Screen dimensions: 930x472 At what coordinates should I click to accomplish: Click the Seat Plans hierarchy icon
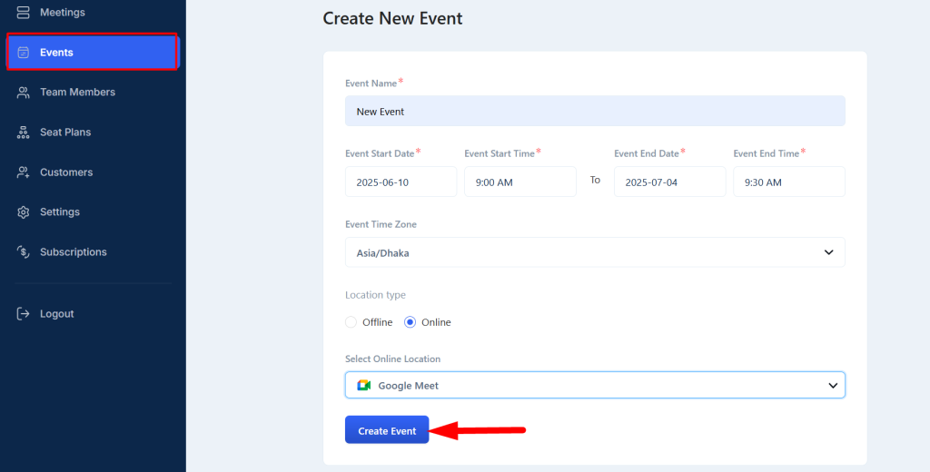pos(23,133)
